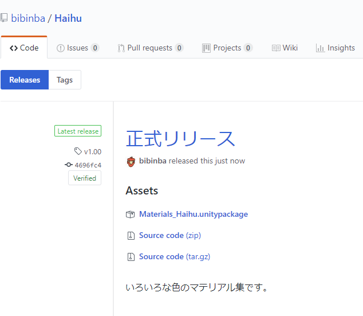Download Materials_Haihu.unitypackage
This screenshot has height=316, width=363.
point(194,214)
